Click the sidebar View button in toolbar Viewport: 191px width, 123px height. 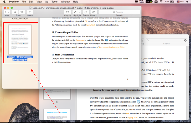[7, 12]
